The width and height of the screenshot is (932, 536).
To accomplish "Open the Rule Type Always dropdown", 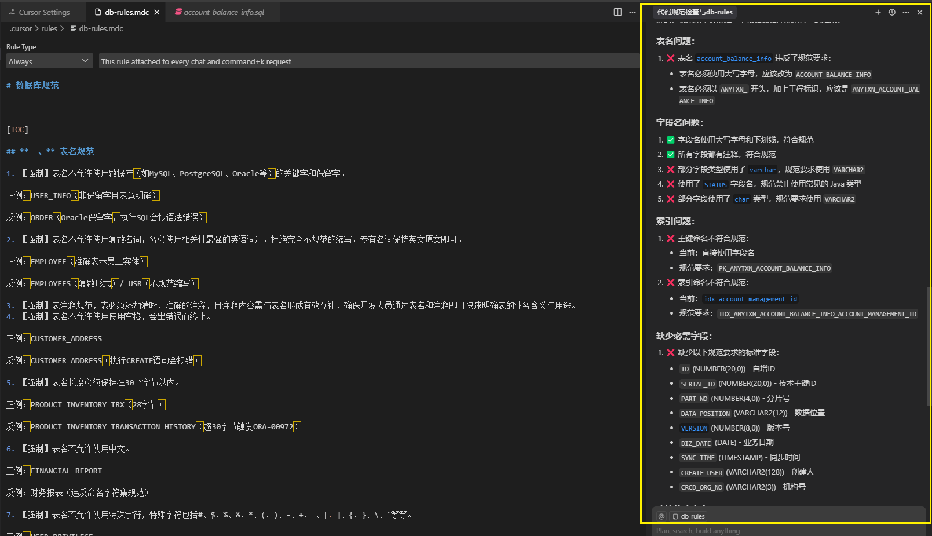I will (50, 61).
